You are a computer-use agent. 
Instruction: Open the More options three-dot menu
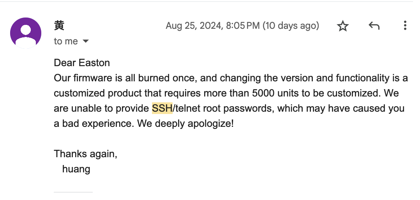pyautogui.click(x=405, y=26)
